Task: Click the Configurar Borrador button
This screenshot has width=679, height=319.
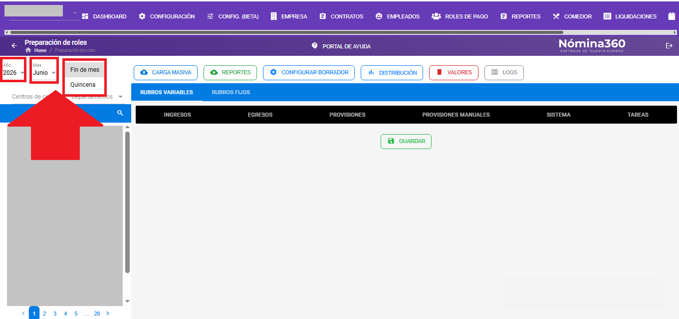Action: pos(309,73)
